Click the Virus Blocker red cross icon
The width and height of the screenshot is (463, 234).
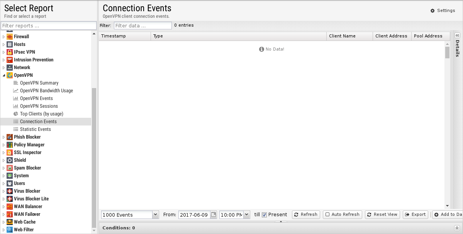pos(9,191)
